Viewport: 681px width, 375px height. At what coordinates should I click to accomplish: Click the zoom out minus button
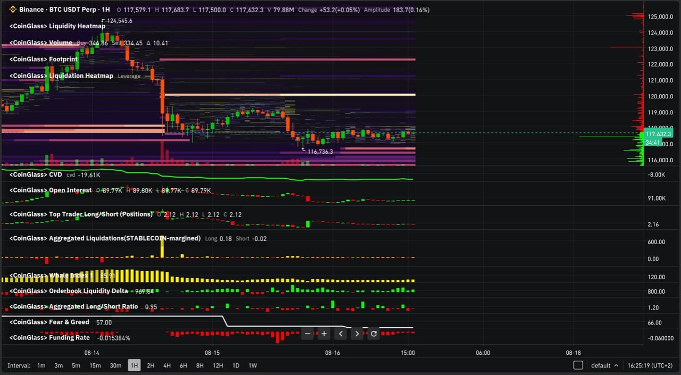point(308,334)
